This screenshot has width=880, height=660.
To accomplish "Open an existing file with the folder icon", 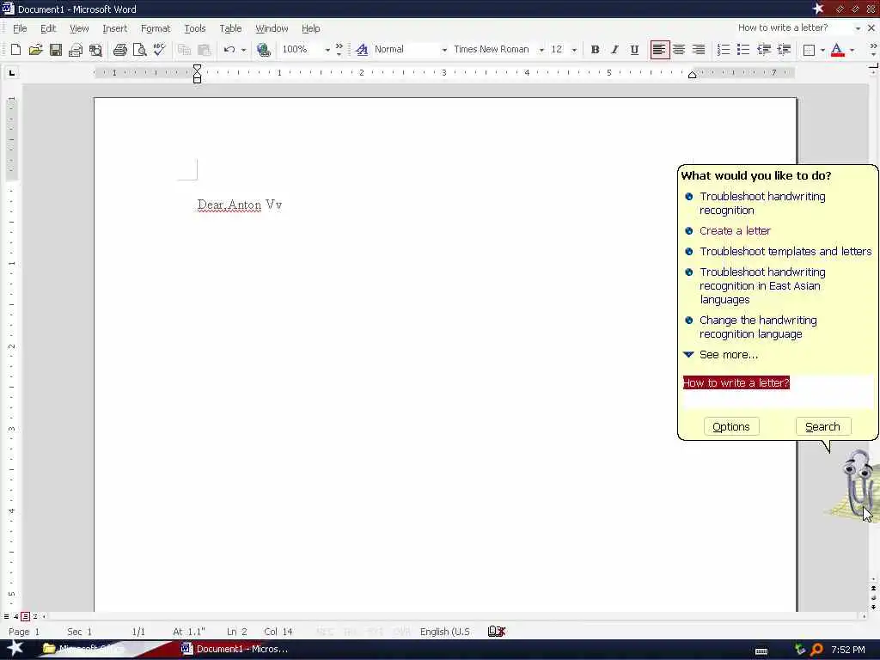I will click(x=35, y=49).
